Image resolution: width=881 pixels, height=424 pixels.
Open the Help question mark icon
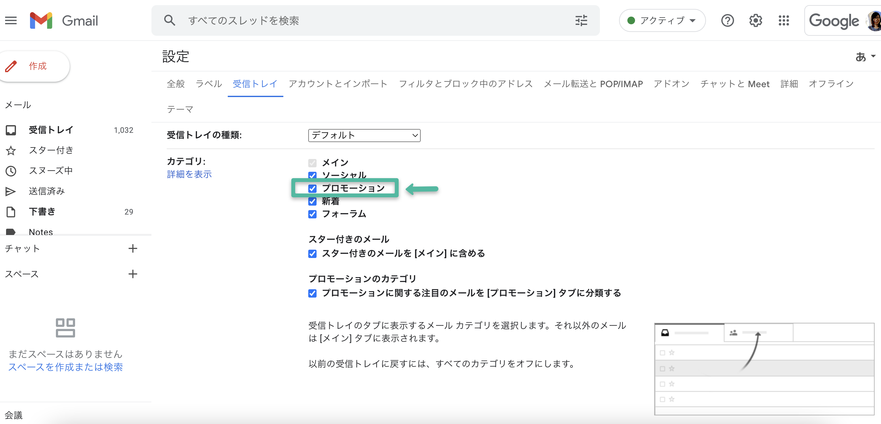pos(727,20)
